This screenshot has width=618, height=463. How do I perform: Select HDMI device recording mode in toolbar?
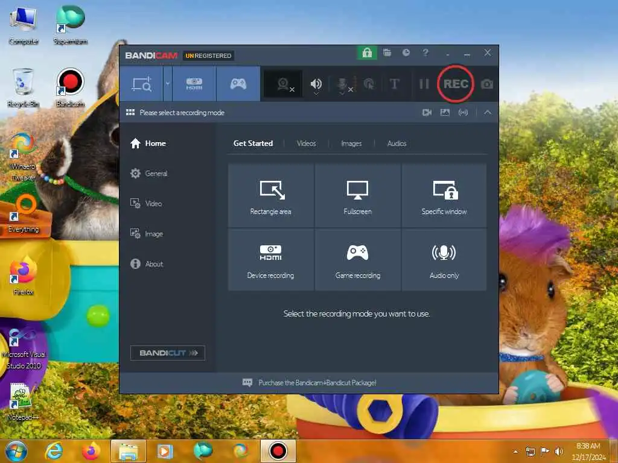coord(194,84)
